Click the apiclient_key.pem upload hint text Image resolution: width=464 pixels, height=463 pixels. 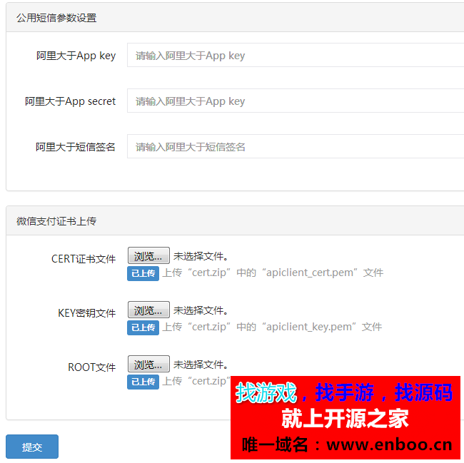click(x=272, y=327)
